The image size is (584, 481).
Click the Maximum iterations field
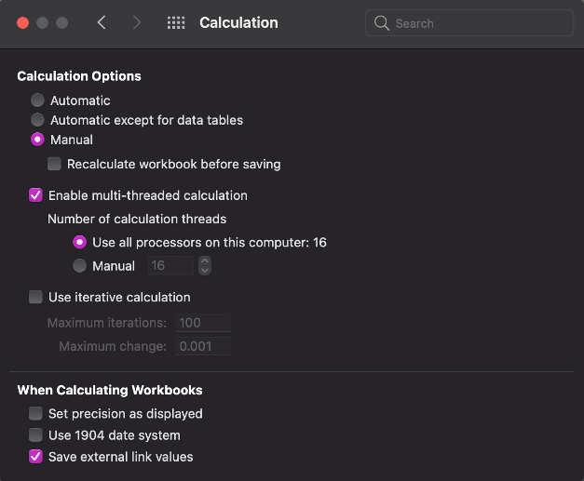202,323
